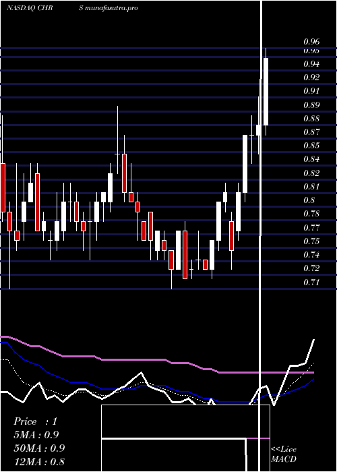Select the first red candle at left edge

pos(3,187)
